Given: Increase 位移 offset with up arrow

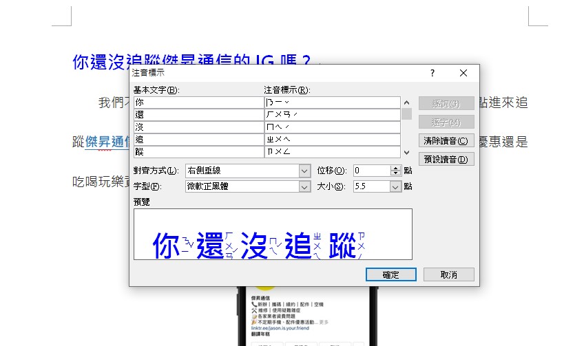Looking at the screenshot, I should tap(395, 168).
